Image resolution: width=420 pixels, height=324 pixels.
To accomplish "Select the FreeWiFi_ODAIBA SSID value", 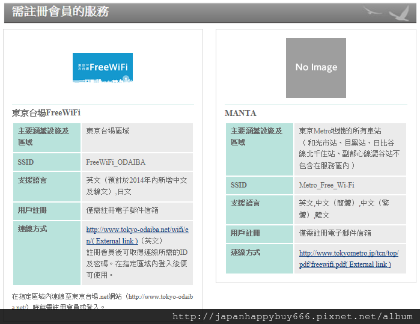I will point(115,162).
